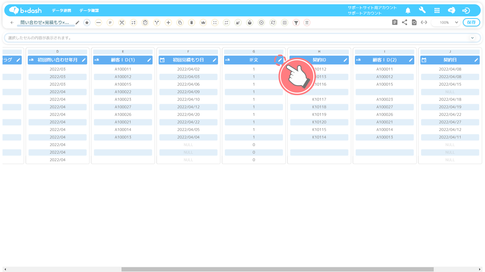
Task: Edit the IF文 column header pencil
Action: (x=280, y=60)
